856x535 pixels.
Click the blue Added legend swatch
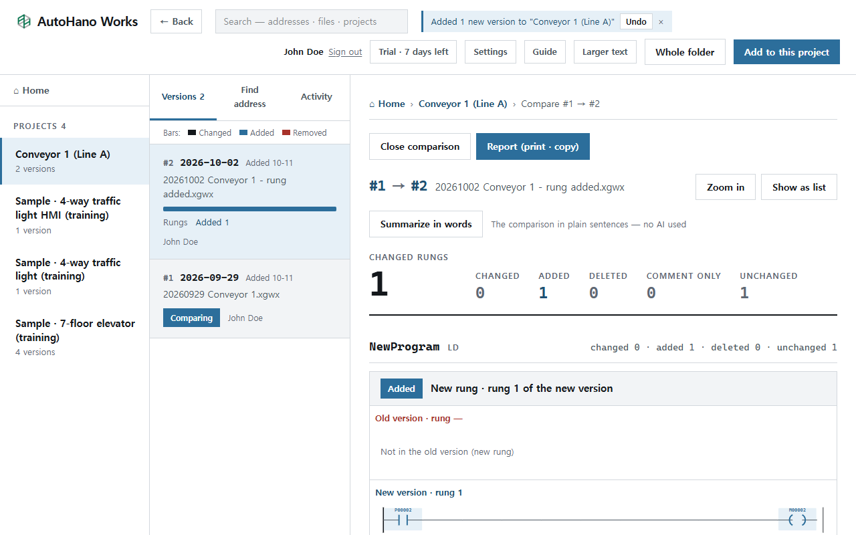point(243,133)
